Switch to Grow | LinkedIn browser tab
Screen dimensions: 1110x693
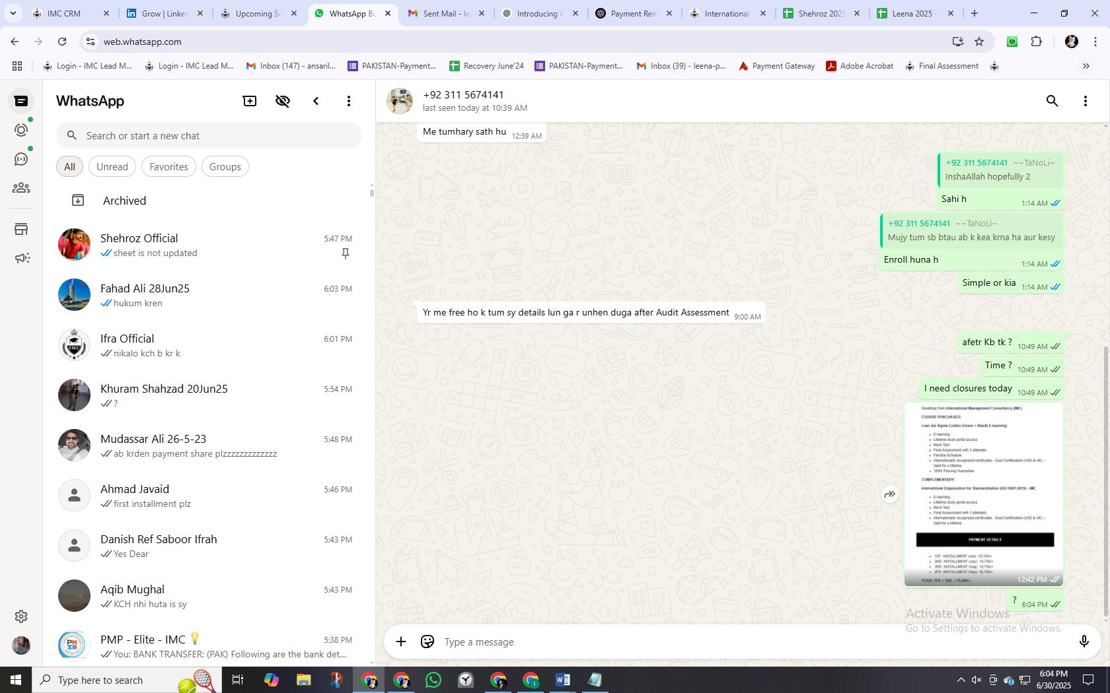click(164, 13)
